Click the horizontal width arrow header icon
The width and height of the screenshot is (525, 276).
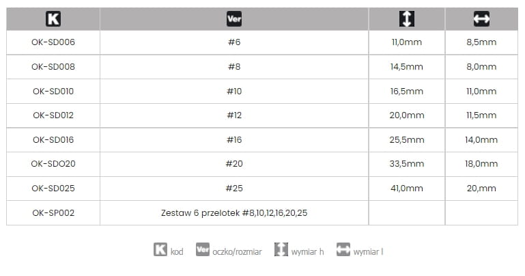(x=481, y=19)
